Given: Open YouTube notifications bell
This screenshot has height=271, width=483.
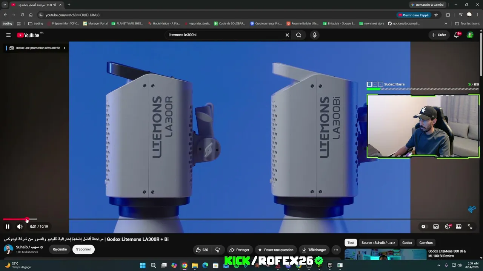Looking at the screenshot, I should [457, 35].
